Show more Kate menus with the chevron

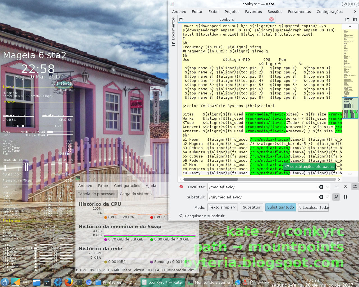(x=355, y=11)
